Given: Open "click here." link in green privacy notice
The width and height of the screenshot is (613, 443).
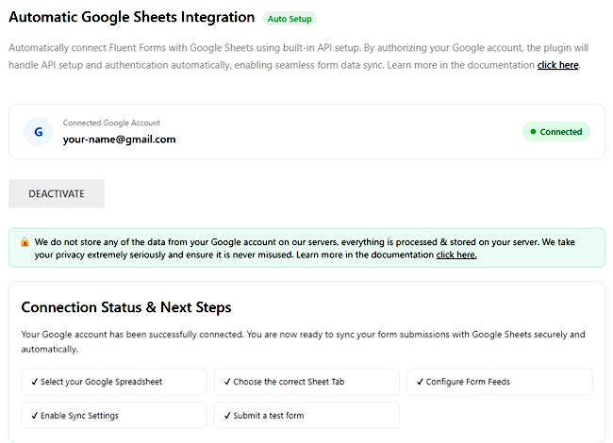Looking at the screenshot, I should 456,254.
